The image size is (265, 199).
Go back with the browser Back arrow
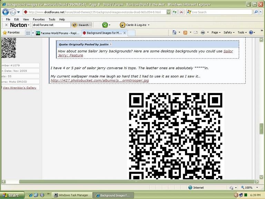(x=6, y=12)
